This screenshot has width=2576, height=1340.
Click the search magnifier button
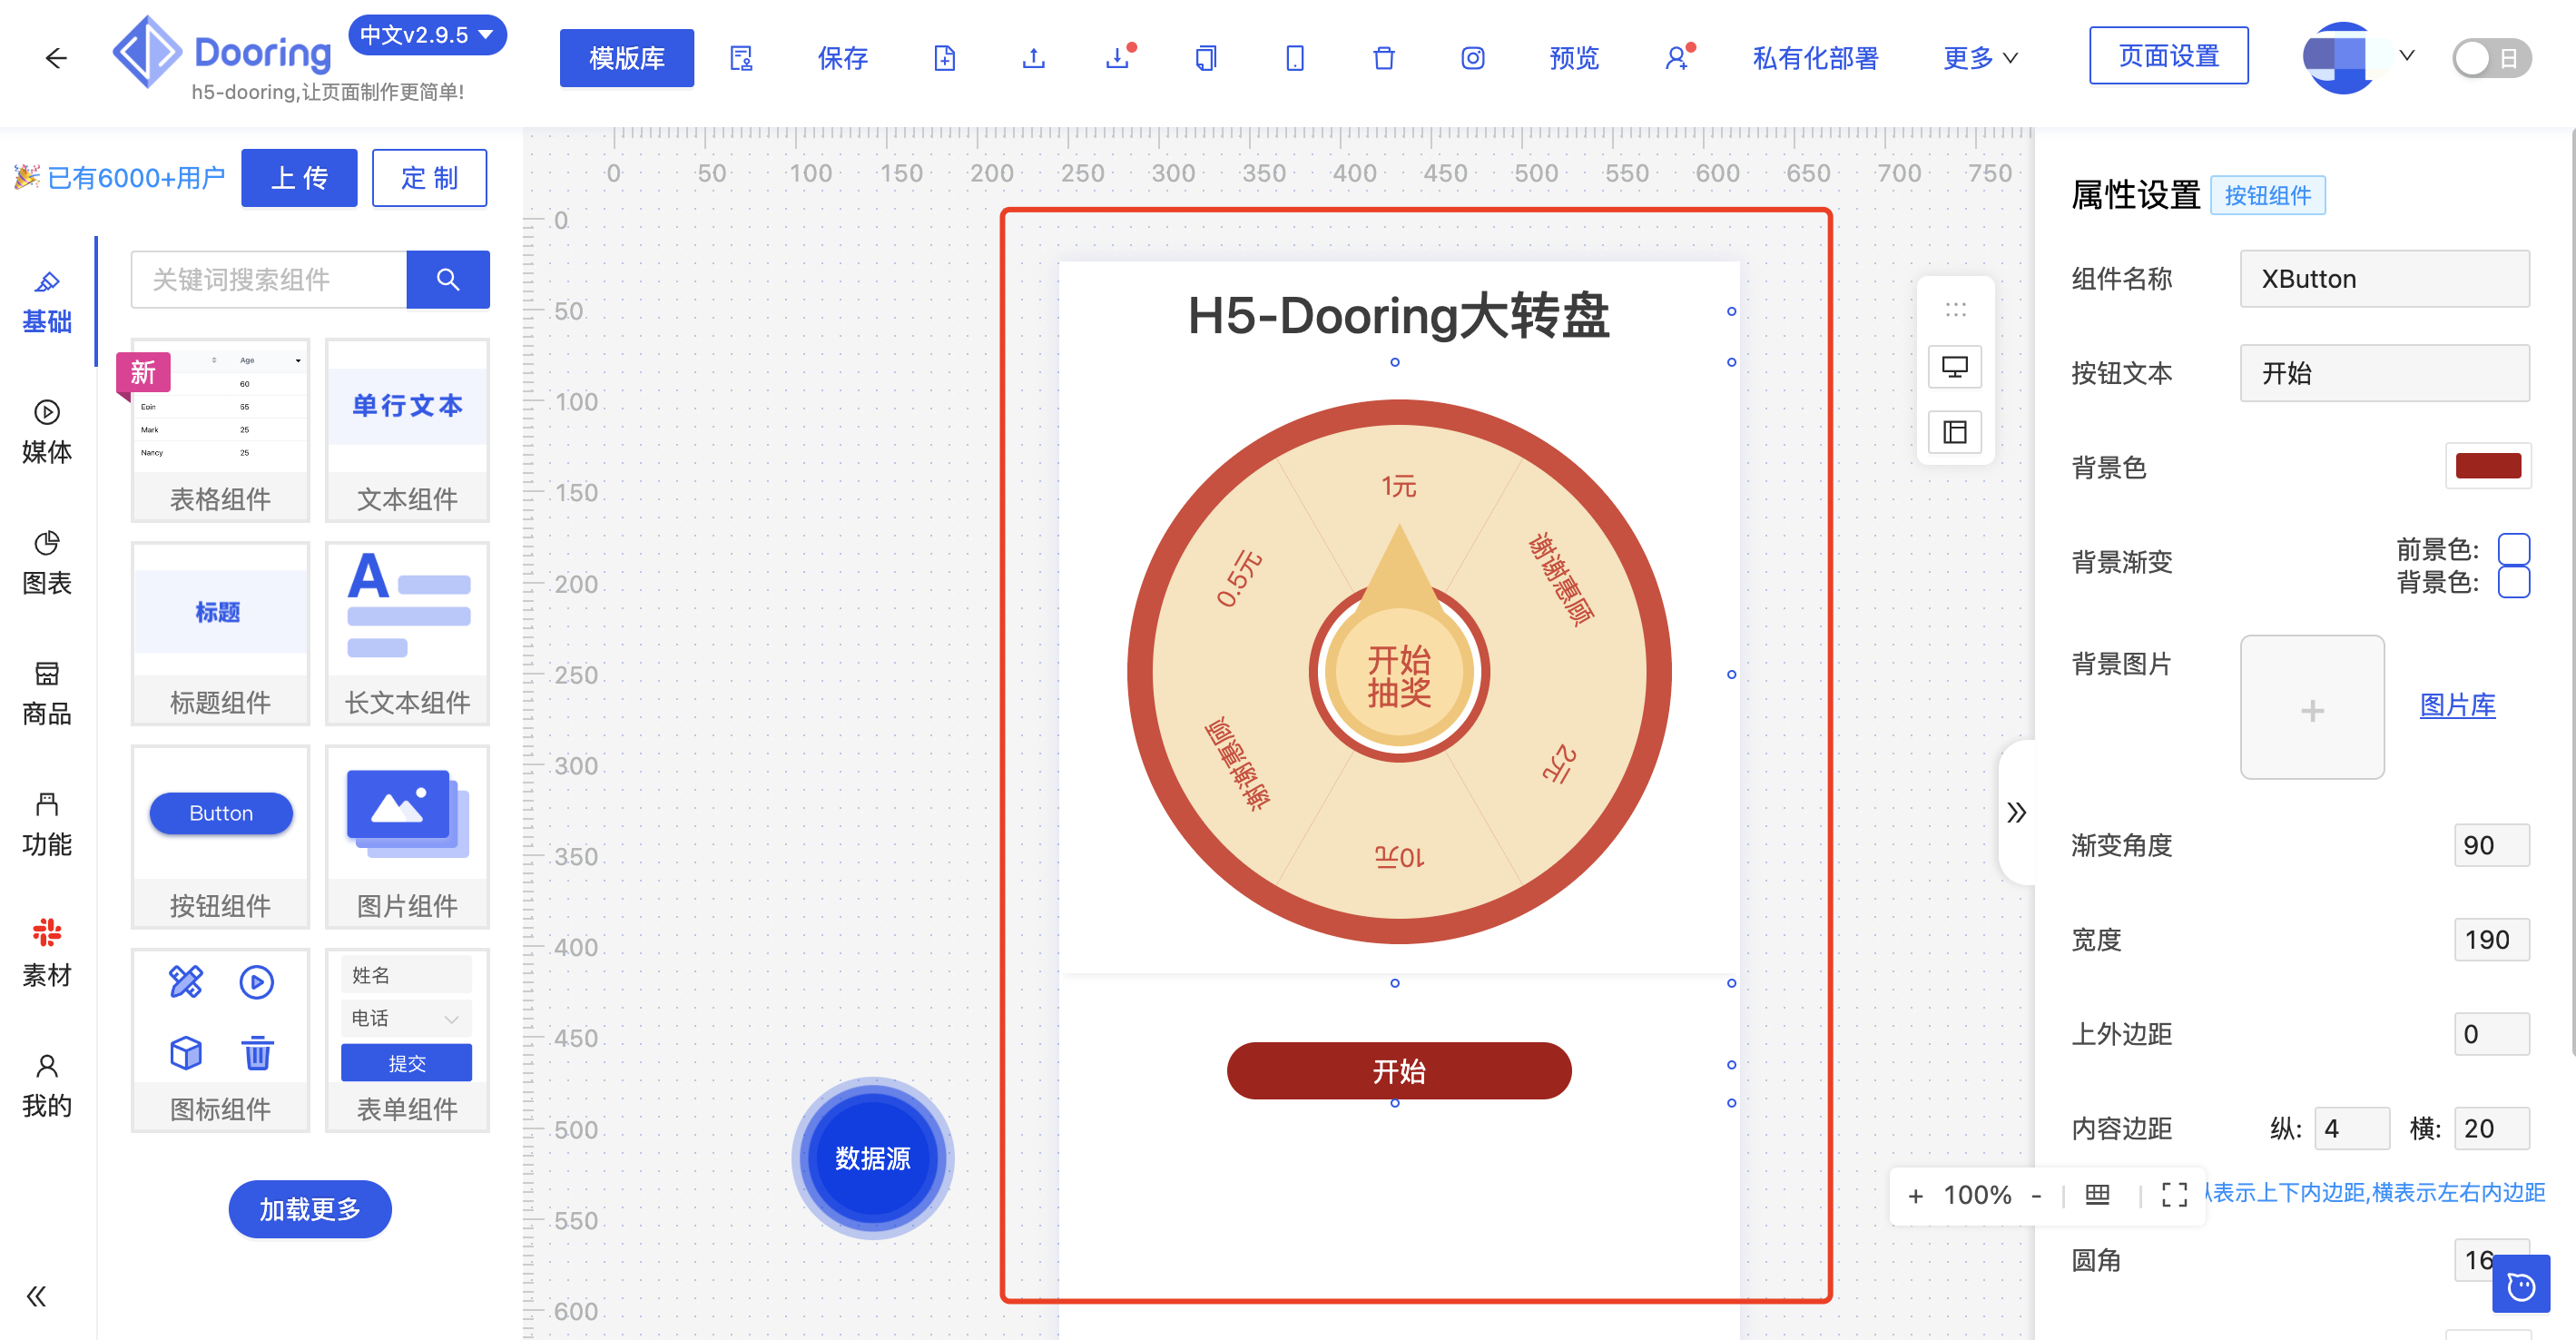pos(448,279)
